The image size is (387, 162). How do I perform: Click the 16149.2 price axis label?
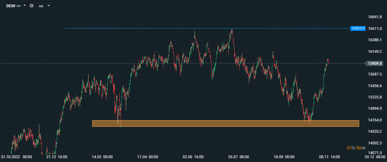pos(375,51)
